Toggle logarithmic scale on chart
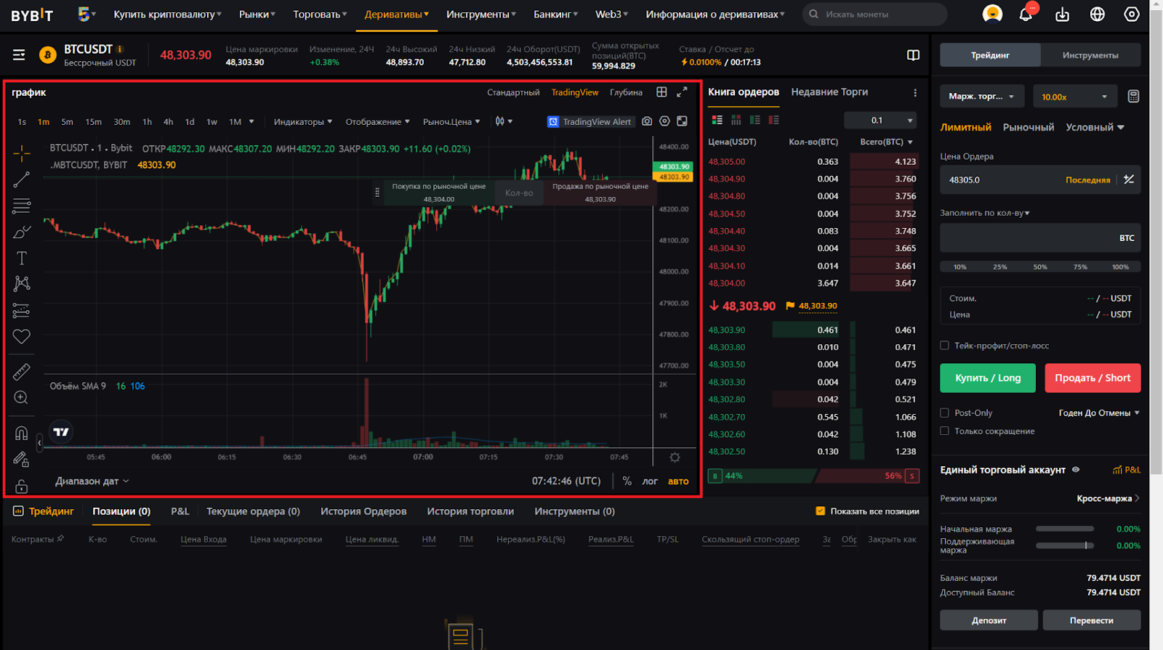This screenshot has width=1163, height=650. pyautogui.click(x=650, y=481)
